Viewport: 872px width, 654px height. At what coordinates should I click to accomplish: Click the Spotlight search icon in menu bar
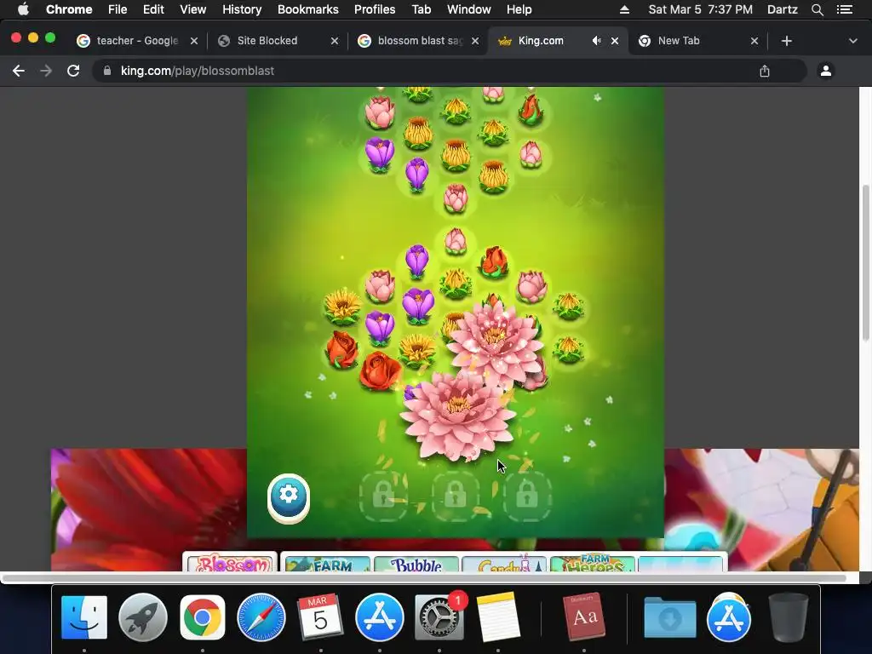point(817,9)
